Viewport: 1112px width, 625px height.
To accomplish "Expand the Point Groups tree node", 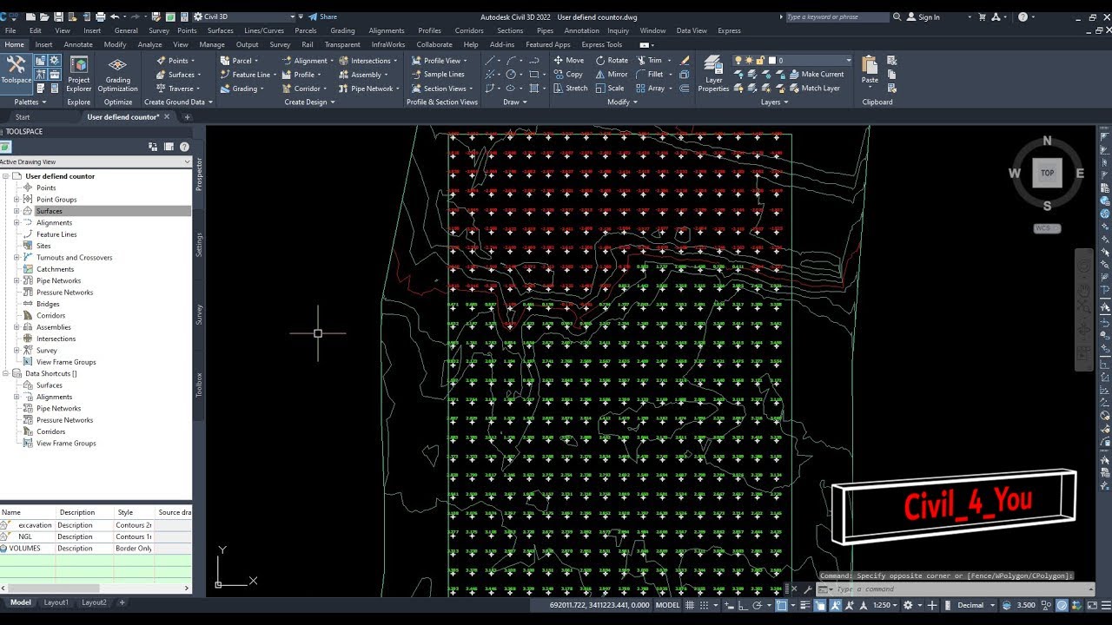I will coord(17,200).
